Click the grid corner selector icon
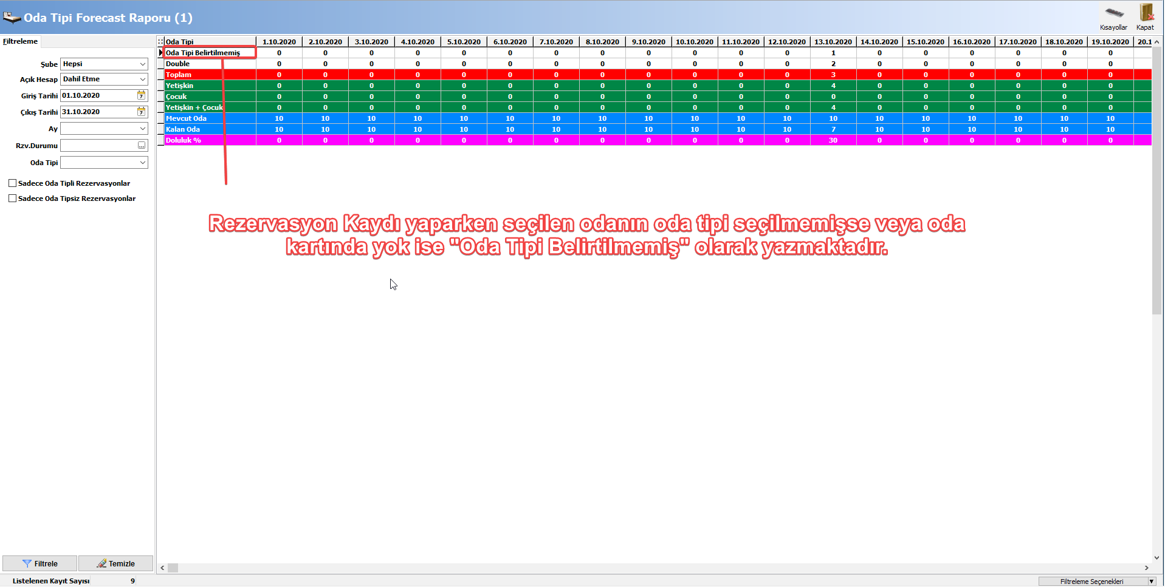This screenshot has height=587, width=1165. click(160, 42)
